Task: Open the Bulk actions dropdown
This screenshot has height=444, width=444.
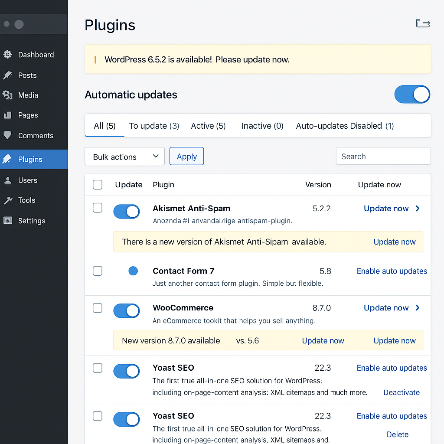Action: coord(124,156)
